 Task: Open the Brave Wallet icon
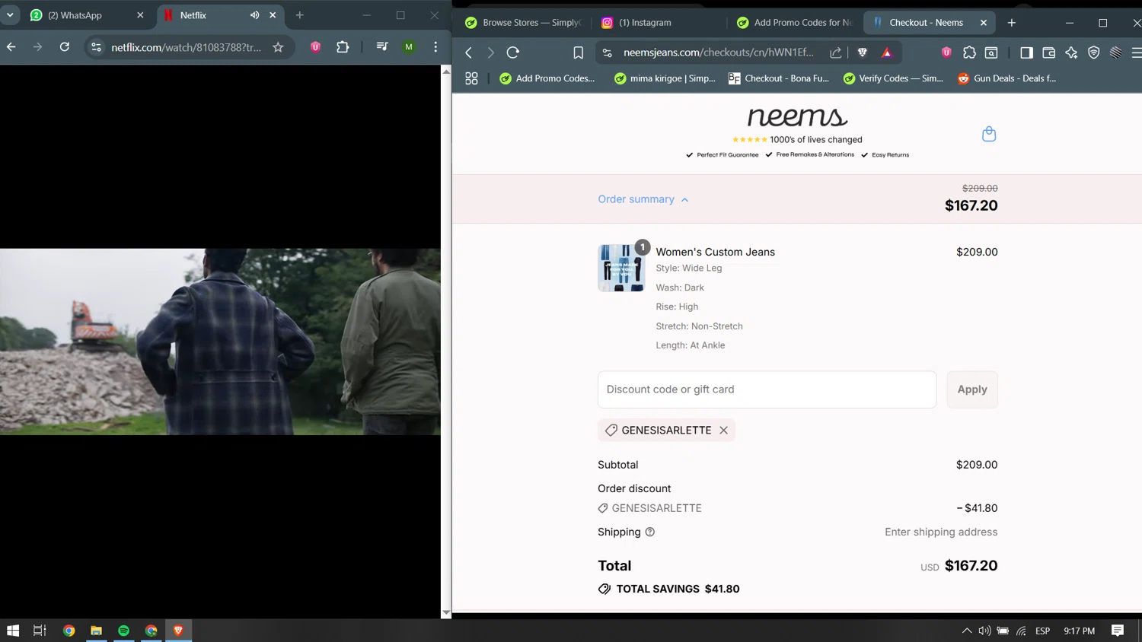point(1048,52)
